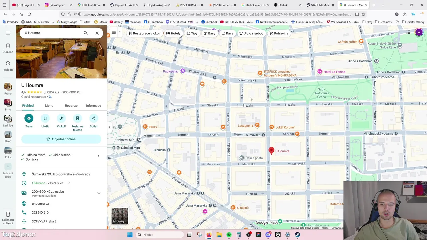Select the Hotely filter chip
The width and height of the screenshot is (427, 240).
[173, 33]
